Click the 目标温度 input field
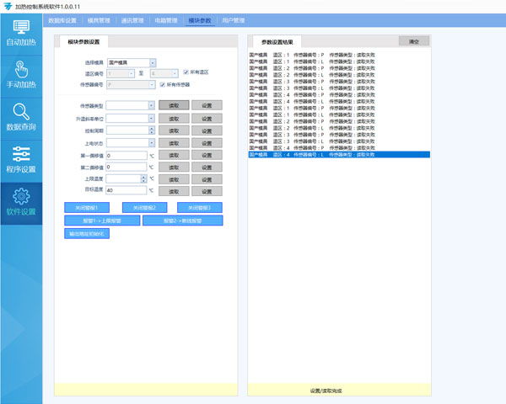 pos(126,191)
